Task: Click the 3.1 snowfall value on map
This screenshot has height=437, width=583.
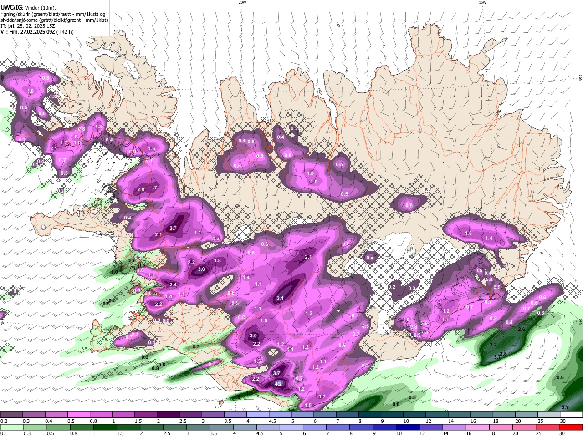Action: pyautogui.click(x=280, y=298)
